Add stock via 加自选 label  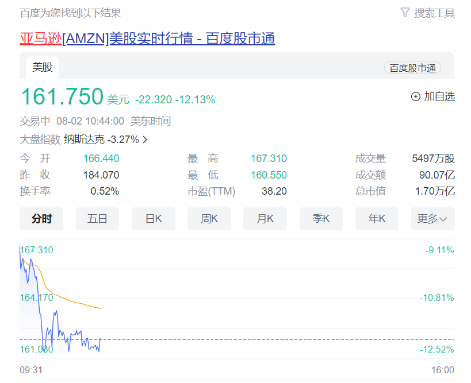[x=439, y=96]
